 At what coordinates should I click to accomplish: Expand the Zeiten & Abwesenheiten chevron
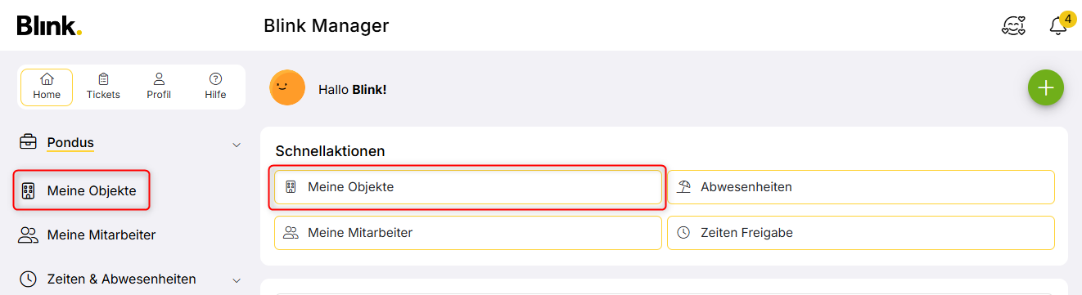(237, 281)
